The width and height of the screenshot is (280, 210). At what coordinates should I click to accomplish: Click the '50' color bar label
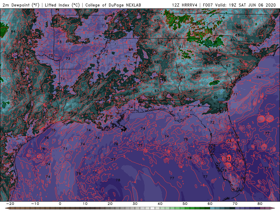[185, 204]
